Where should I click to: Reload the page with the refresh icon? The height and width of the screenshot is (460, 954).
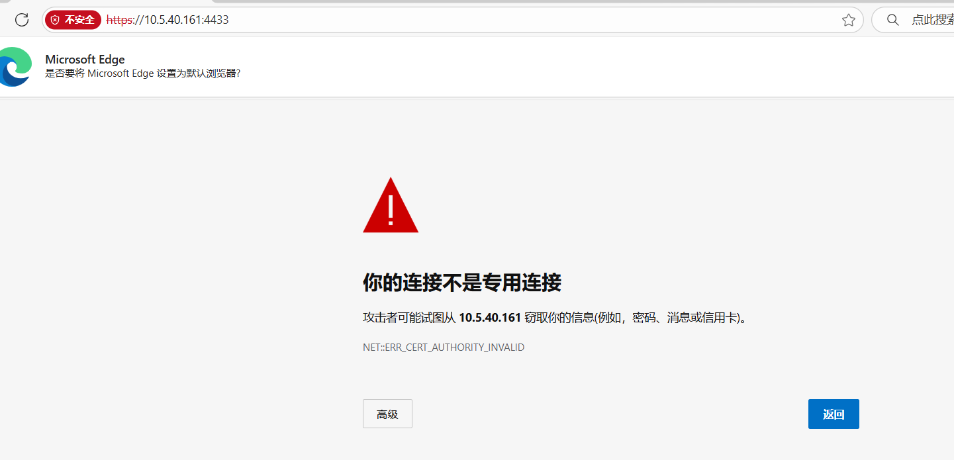22,20
